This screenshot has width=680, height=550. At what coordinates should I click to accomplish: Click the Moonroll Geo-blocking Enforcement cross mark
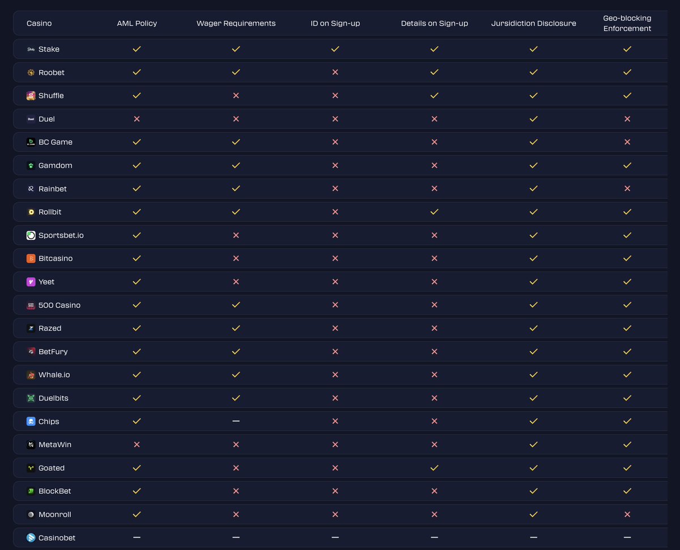click(x=627, y=514)
